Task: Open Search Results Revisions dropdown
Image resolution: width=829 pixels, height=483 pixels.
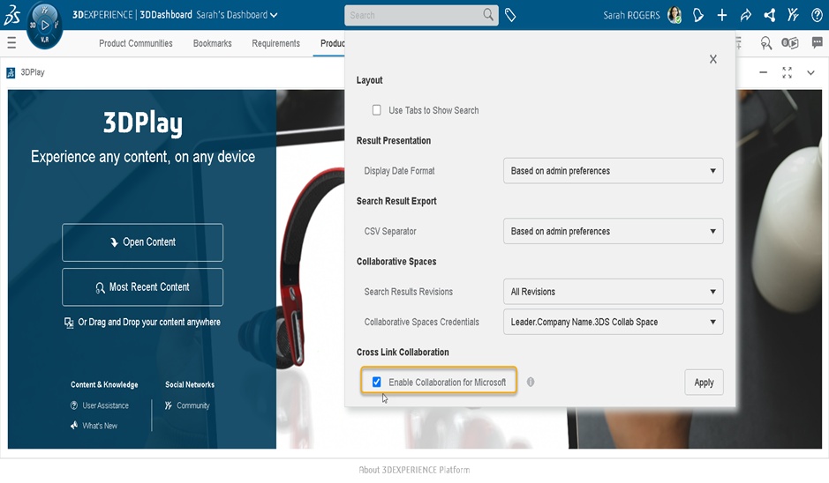Action: [x=613, y=292]
